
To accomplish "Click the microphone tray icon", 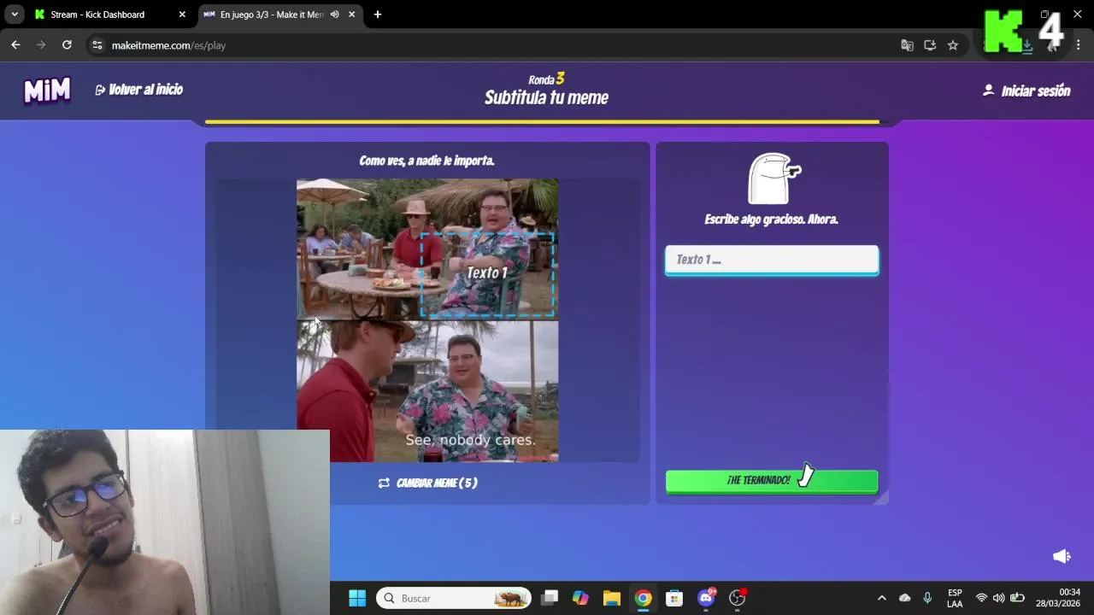I will point(927,598).
